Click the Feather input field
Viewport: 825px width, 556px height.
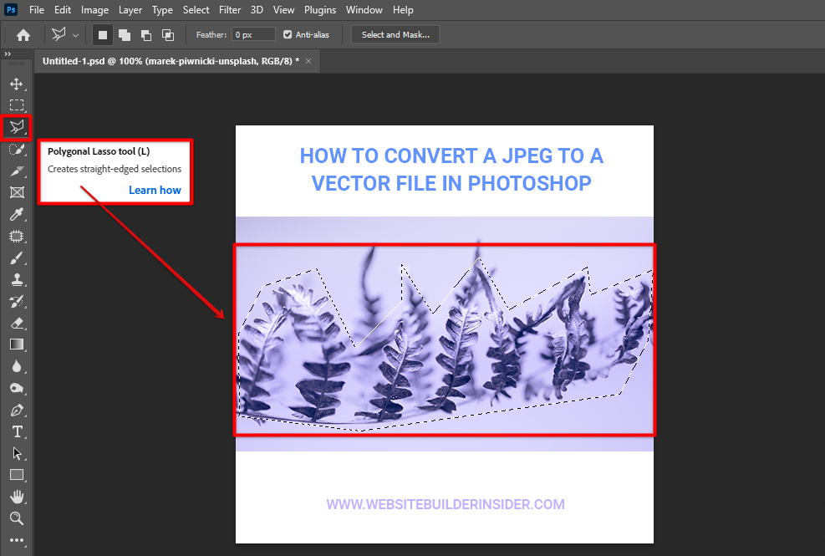point(254,35)
